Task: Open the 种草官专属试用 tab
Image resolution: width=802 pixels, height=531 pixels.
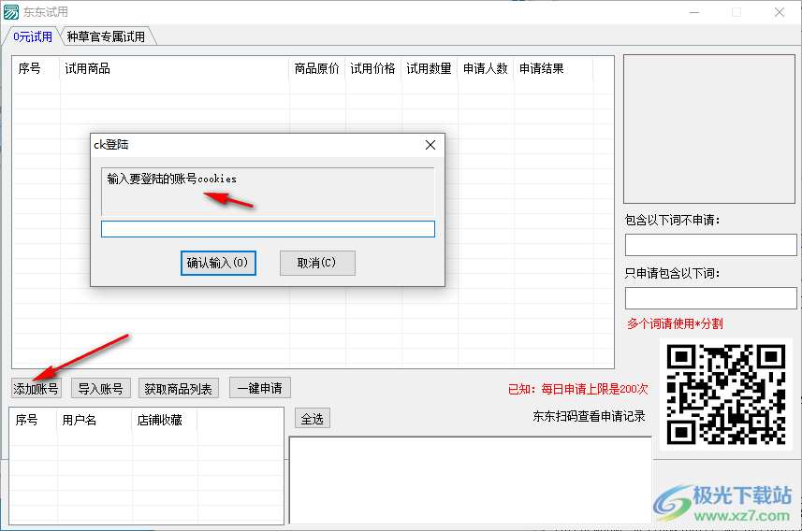Action: point(106,36)
